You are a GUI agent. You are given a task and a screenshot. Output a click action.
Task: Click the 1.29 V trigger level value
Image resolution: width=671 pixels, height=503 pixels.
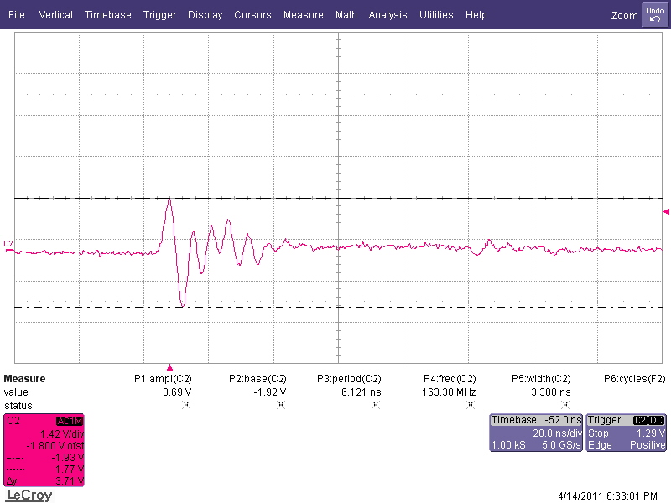651,433
